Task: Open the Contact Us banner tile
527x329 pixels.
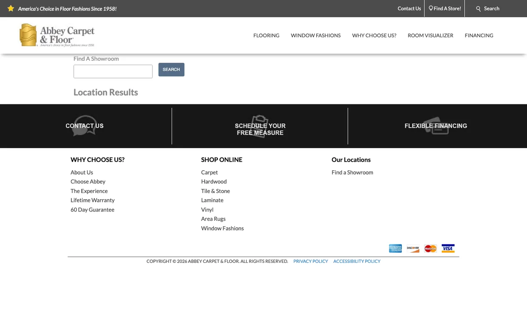Action: pyautogui.click(x=85, y=126)
